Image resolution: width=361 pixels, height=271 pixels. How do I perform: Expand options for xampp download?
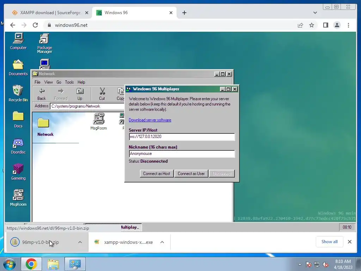click(162, 242)
